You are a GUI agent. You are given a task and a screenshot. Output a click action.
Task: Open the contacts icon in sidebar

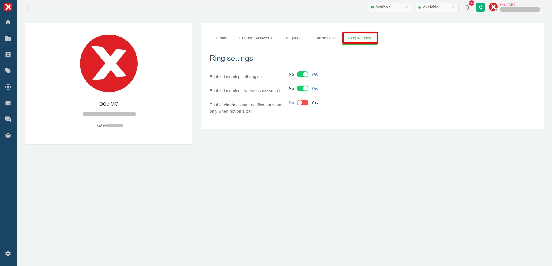point(8,55)
